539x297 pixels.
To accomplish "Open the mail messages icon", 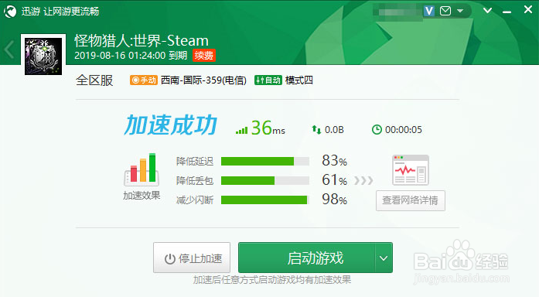I will [x=445, y=11].
